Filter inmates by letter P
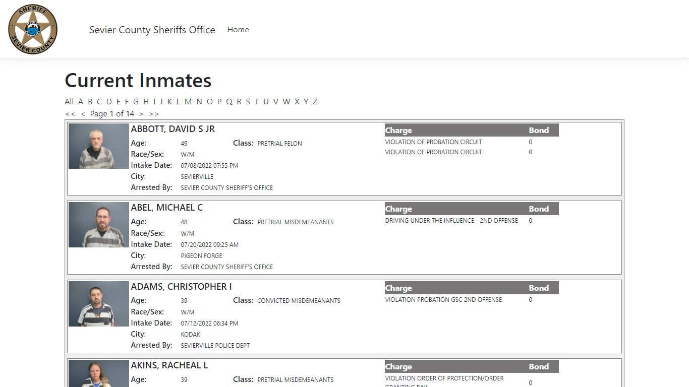This screenshot has height=387, width=689. point(219,101)
